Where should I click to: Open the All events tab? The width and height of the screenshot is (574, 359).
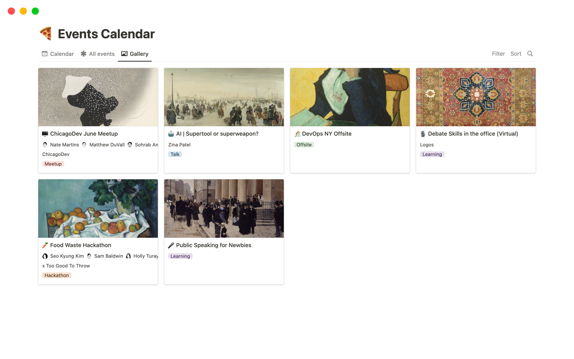(97, 54)
